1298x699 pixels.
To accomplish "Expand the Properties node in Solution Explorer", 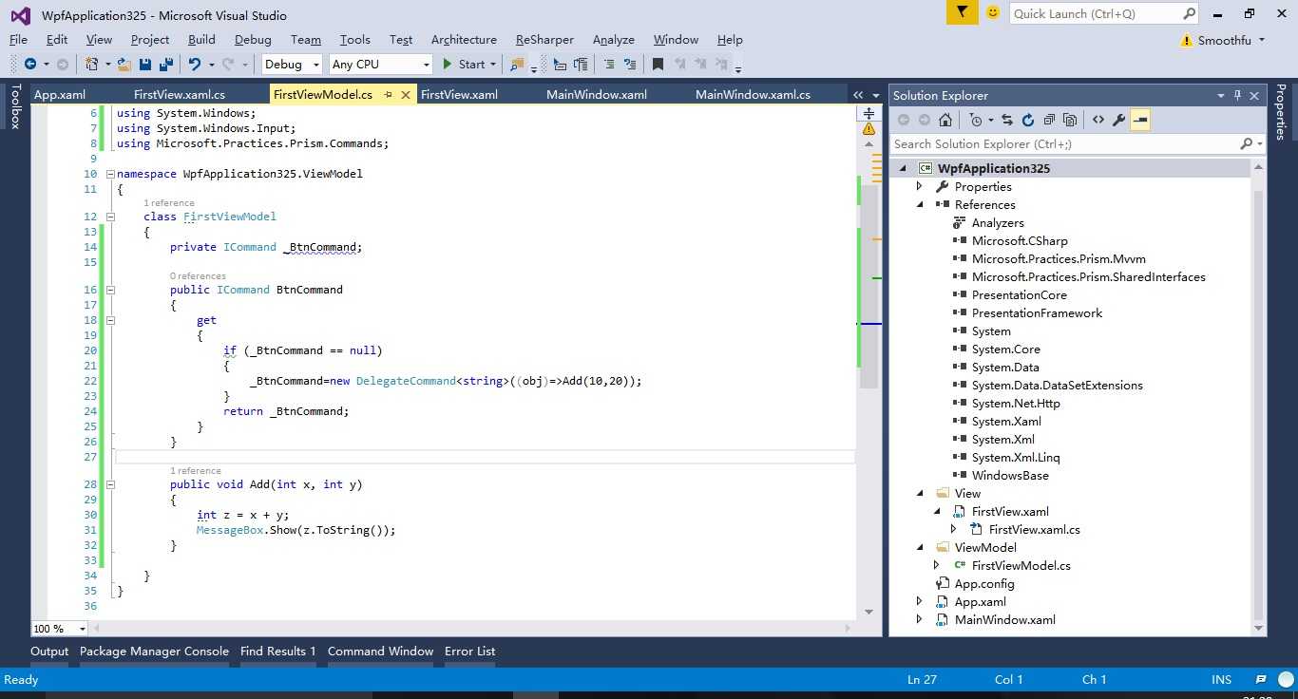I will point(919,187).
